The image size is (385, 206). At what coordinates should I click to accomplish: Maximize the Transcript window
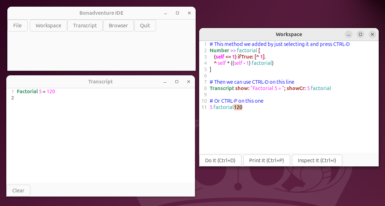(x=177, y=81)
